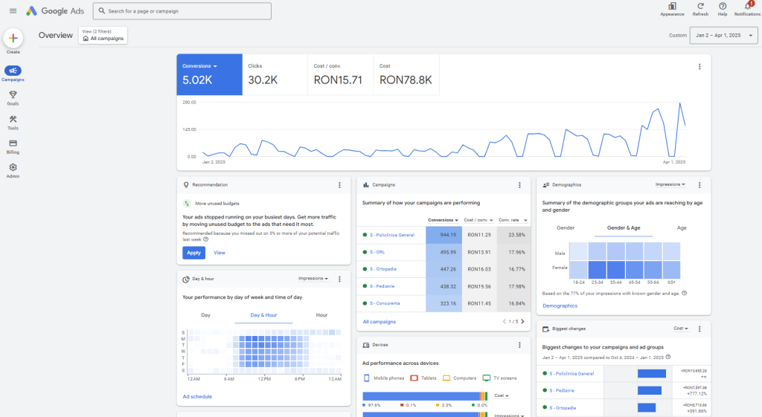Screen dimensions: 762x417
Task: Open more options in Recommendation card
Action: click(339, 185)
